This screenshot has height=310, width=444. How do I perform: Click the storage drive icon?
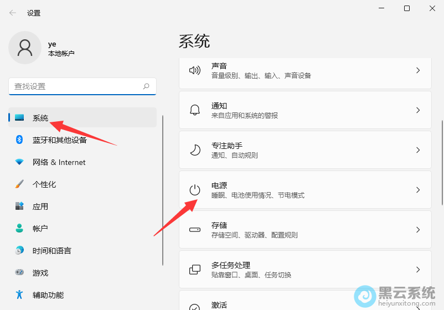194,230
